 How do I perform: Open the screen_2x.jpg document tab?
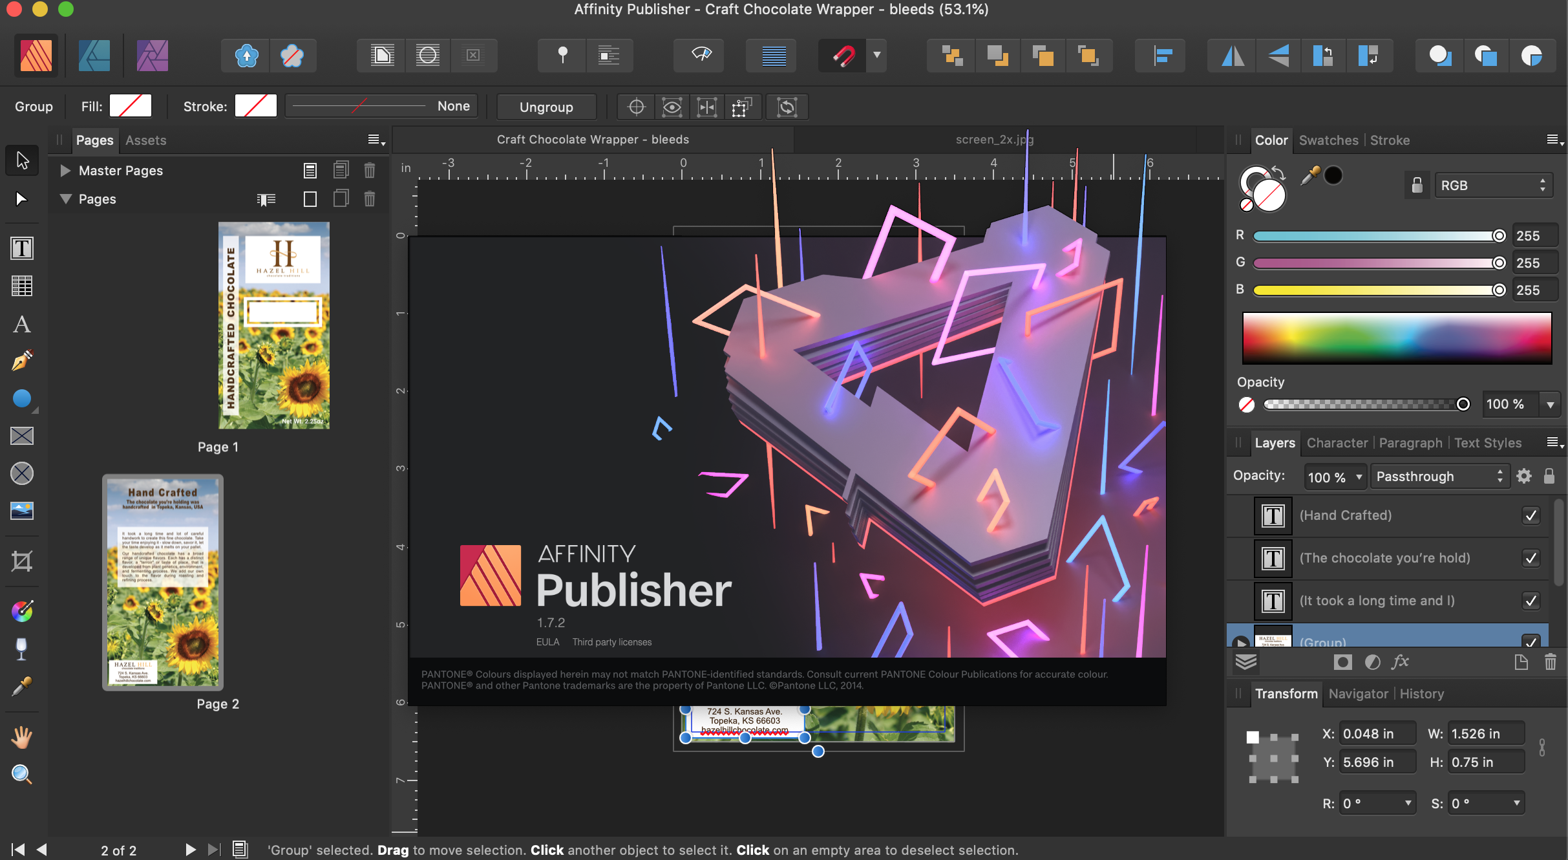(x=995, y=140)
